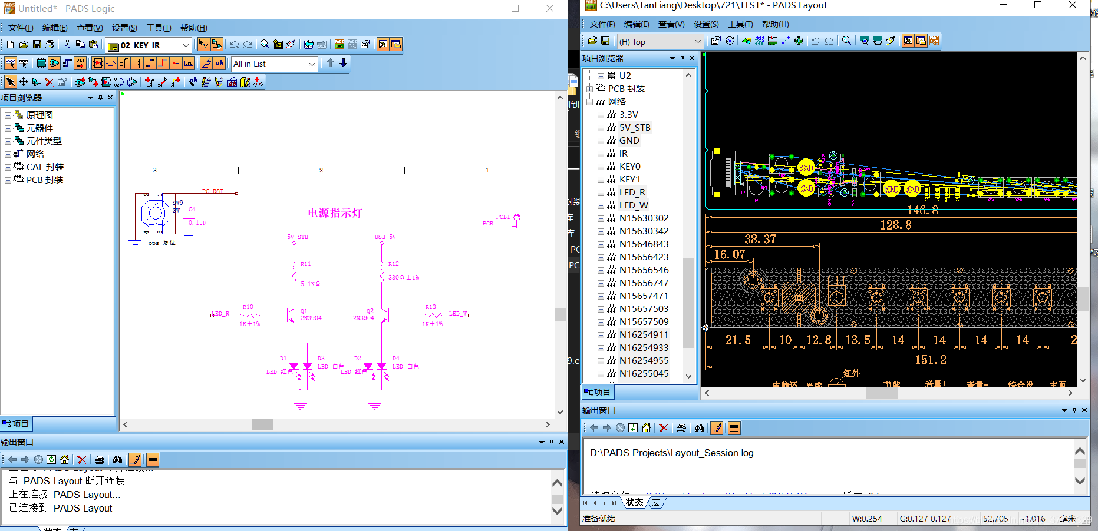The width and height of the screenshot is (1098, 531).
Task: Toggle Project Explorer button in Layout toolbar
Action: (x=921, y=41)
